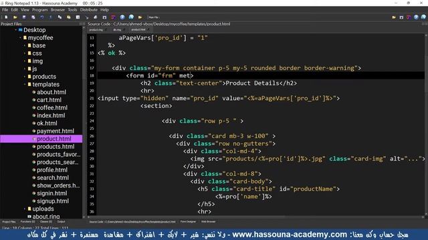Screen dimensions: 428x240
Task: Select the Classes bottom tab
Action: 46,222
